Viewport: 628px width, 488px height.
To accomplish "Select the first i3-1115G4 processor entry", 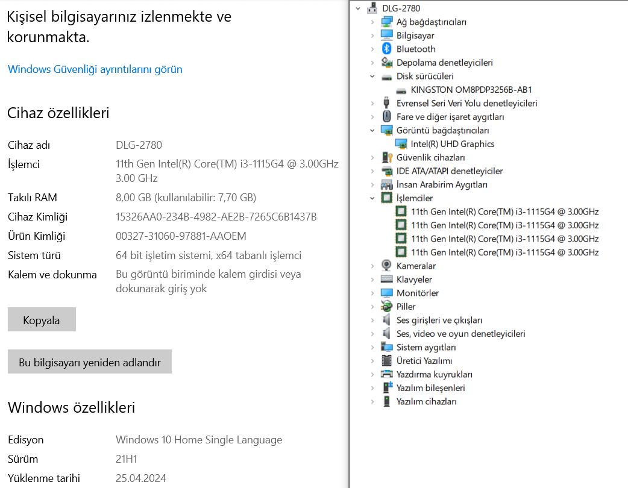I will point(504,211).
